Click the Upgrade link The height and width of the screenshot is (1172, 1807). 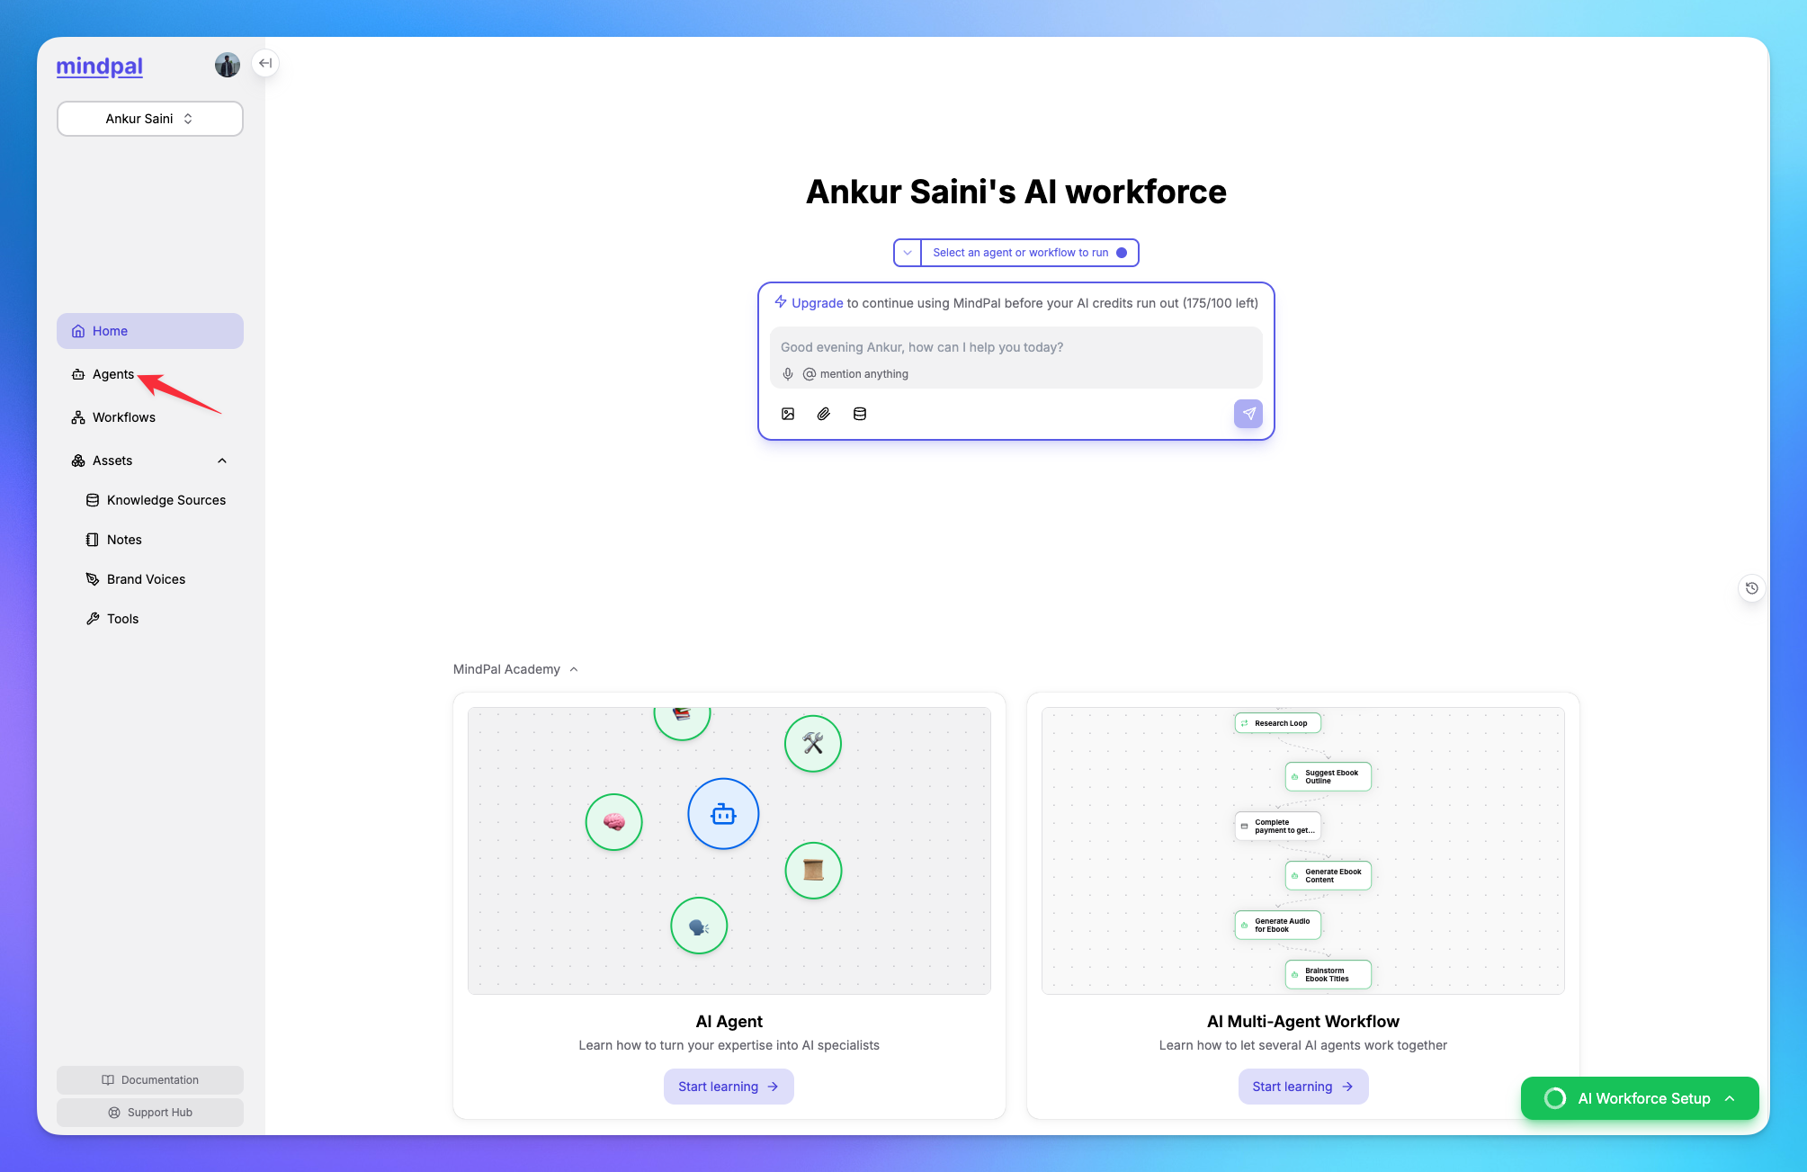tap(816, 303)
